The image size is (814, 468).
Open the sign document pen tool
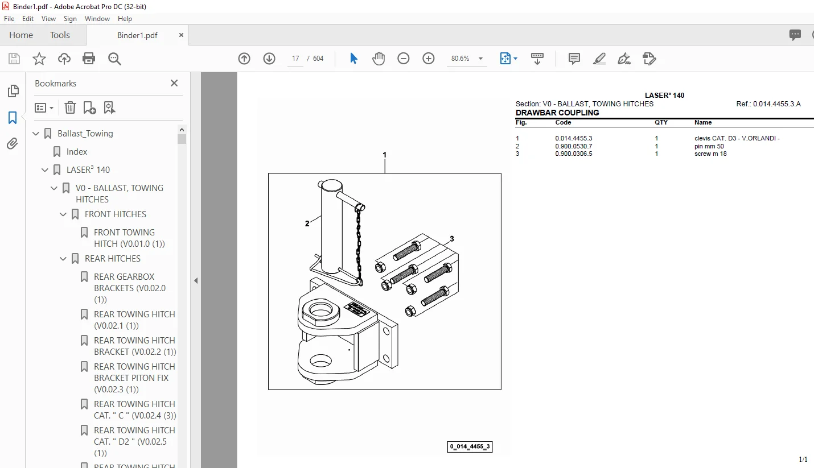coord(624,59)
